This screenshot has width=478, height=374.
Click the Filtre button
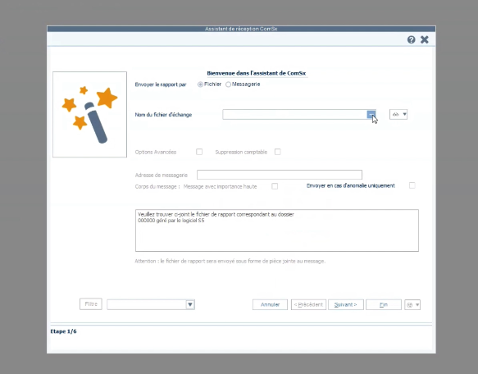(91, 304)
